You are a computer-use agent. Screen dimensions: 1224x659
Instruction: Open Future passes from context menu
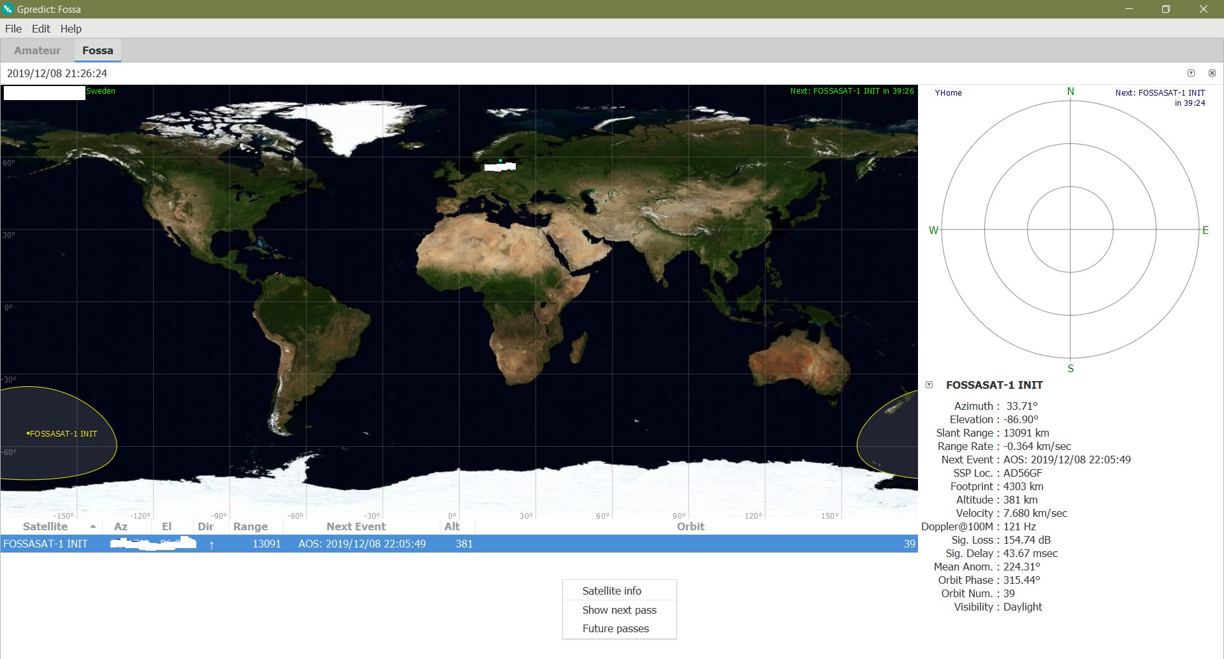(615, 628)
